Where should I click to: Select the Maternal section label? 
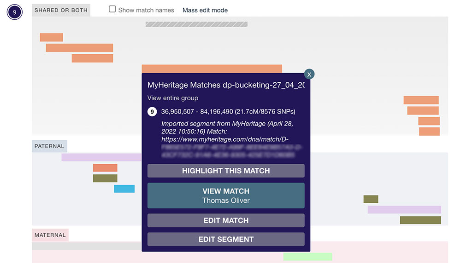click(50, 235)
